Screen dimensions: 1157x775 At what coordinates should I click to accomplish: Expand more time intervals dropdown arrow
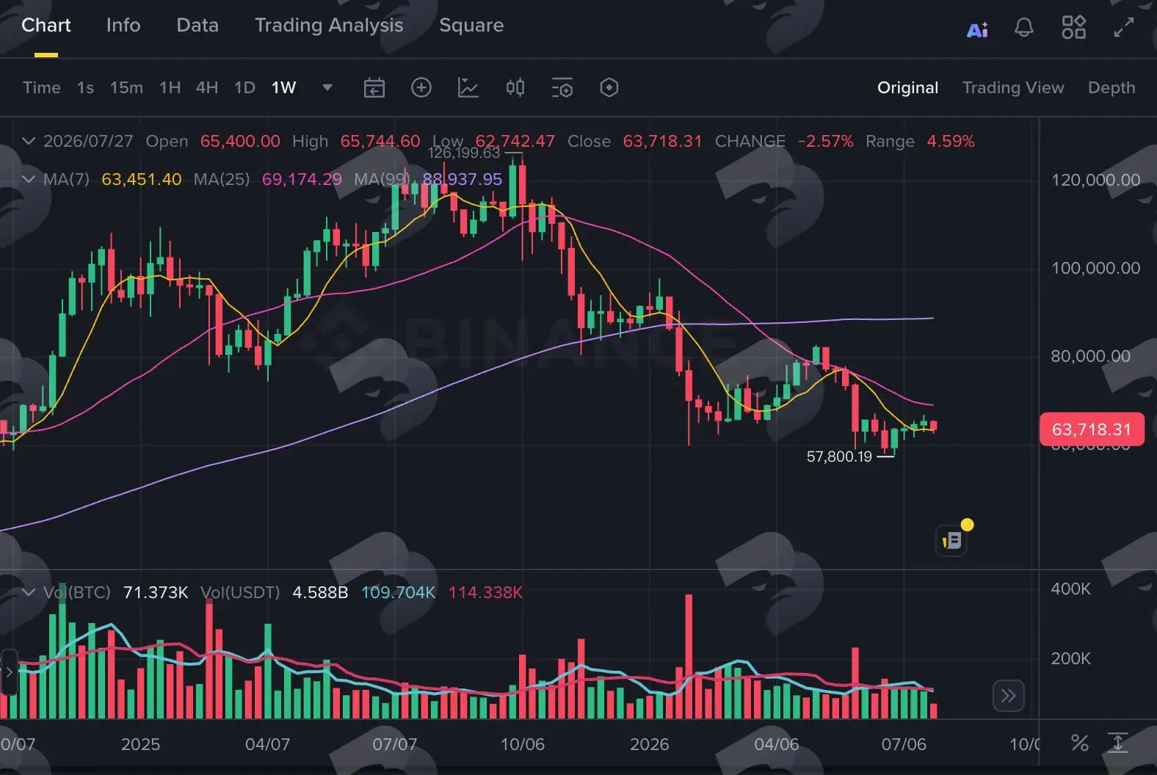coord(327,87)
